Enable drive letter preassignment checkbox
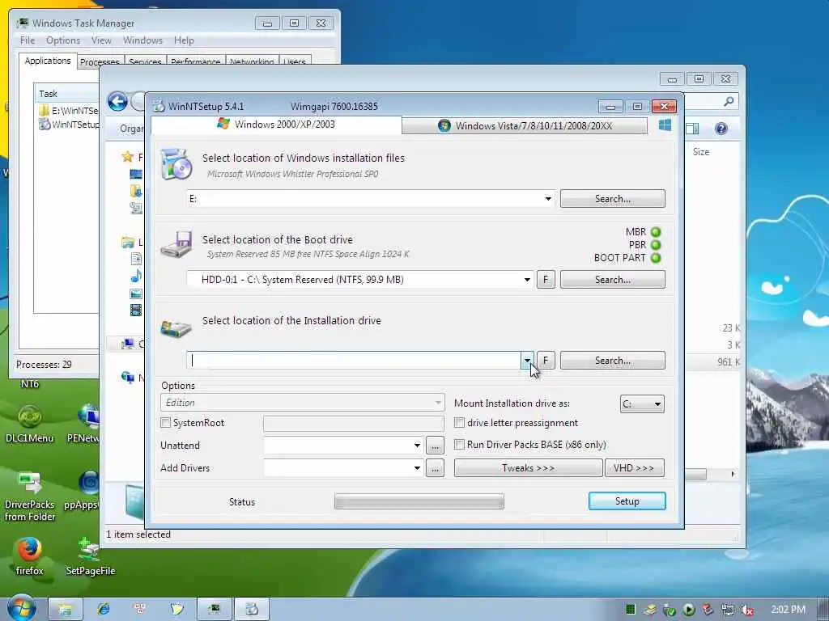Screen dimensions: 829x621 coord(460,423)
